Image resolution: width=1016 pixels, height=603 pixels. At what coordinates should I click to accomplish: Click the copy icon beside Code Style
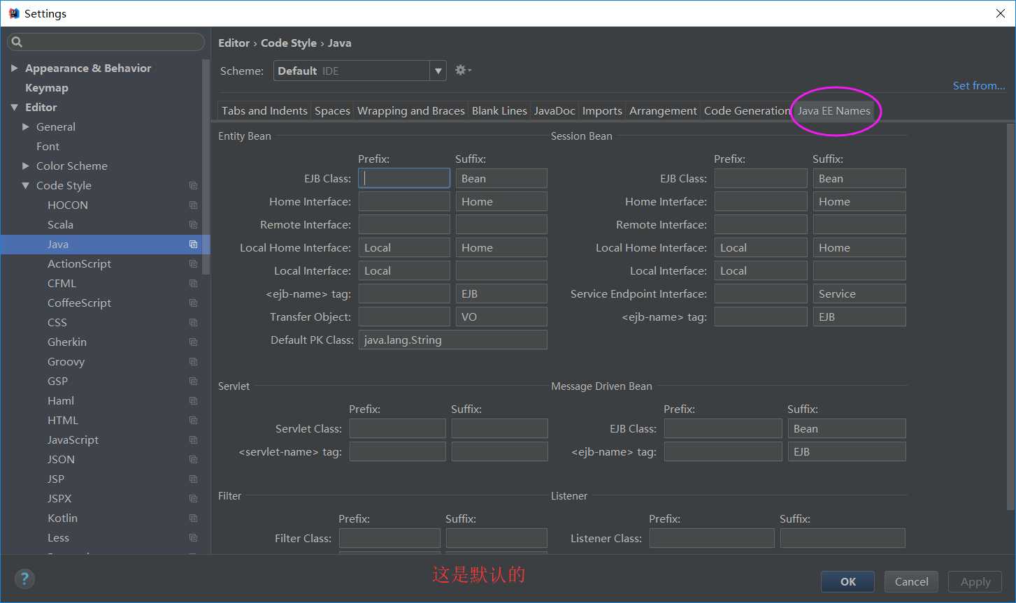[x=194, y=185]
